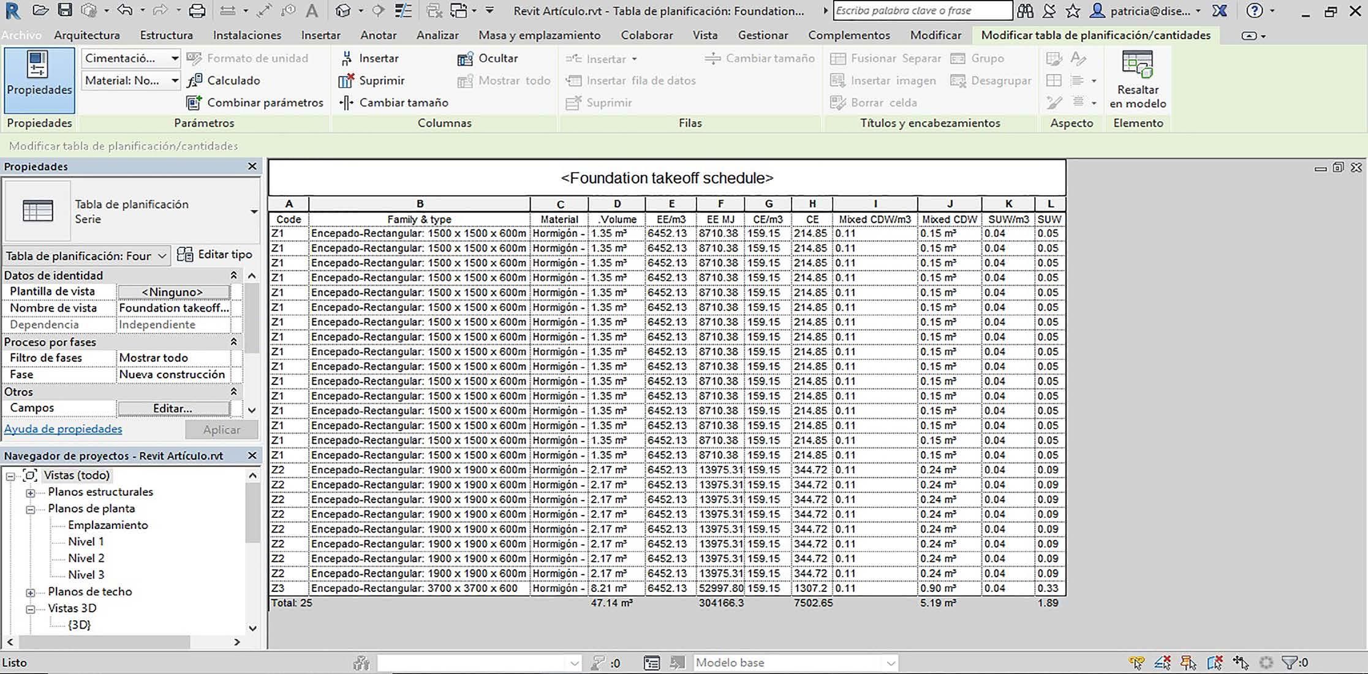Undo last action in Quick Access toolbar
The image size is (1368, 674).
coord(124,10)
